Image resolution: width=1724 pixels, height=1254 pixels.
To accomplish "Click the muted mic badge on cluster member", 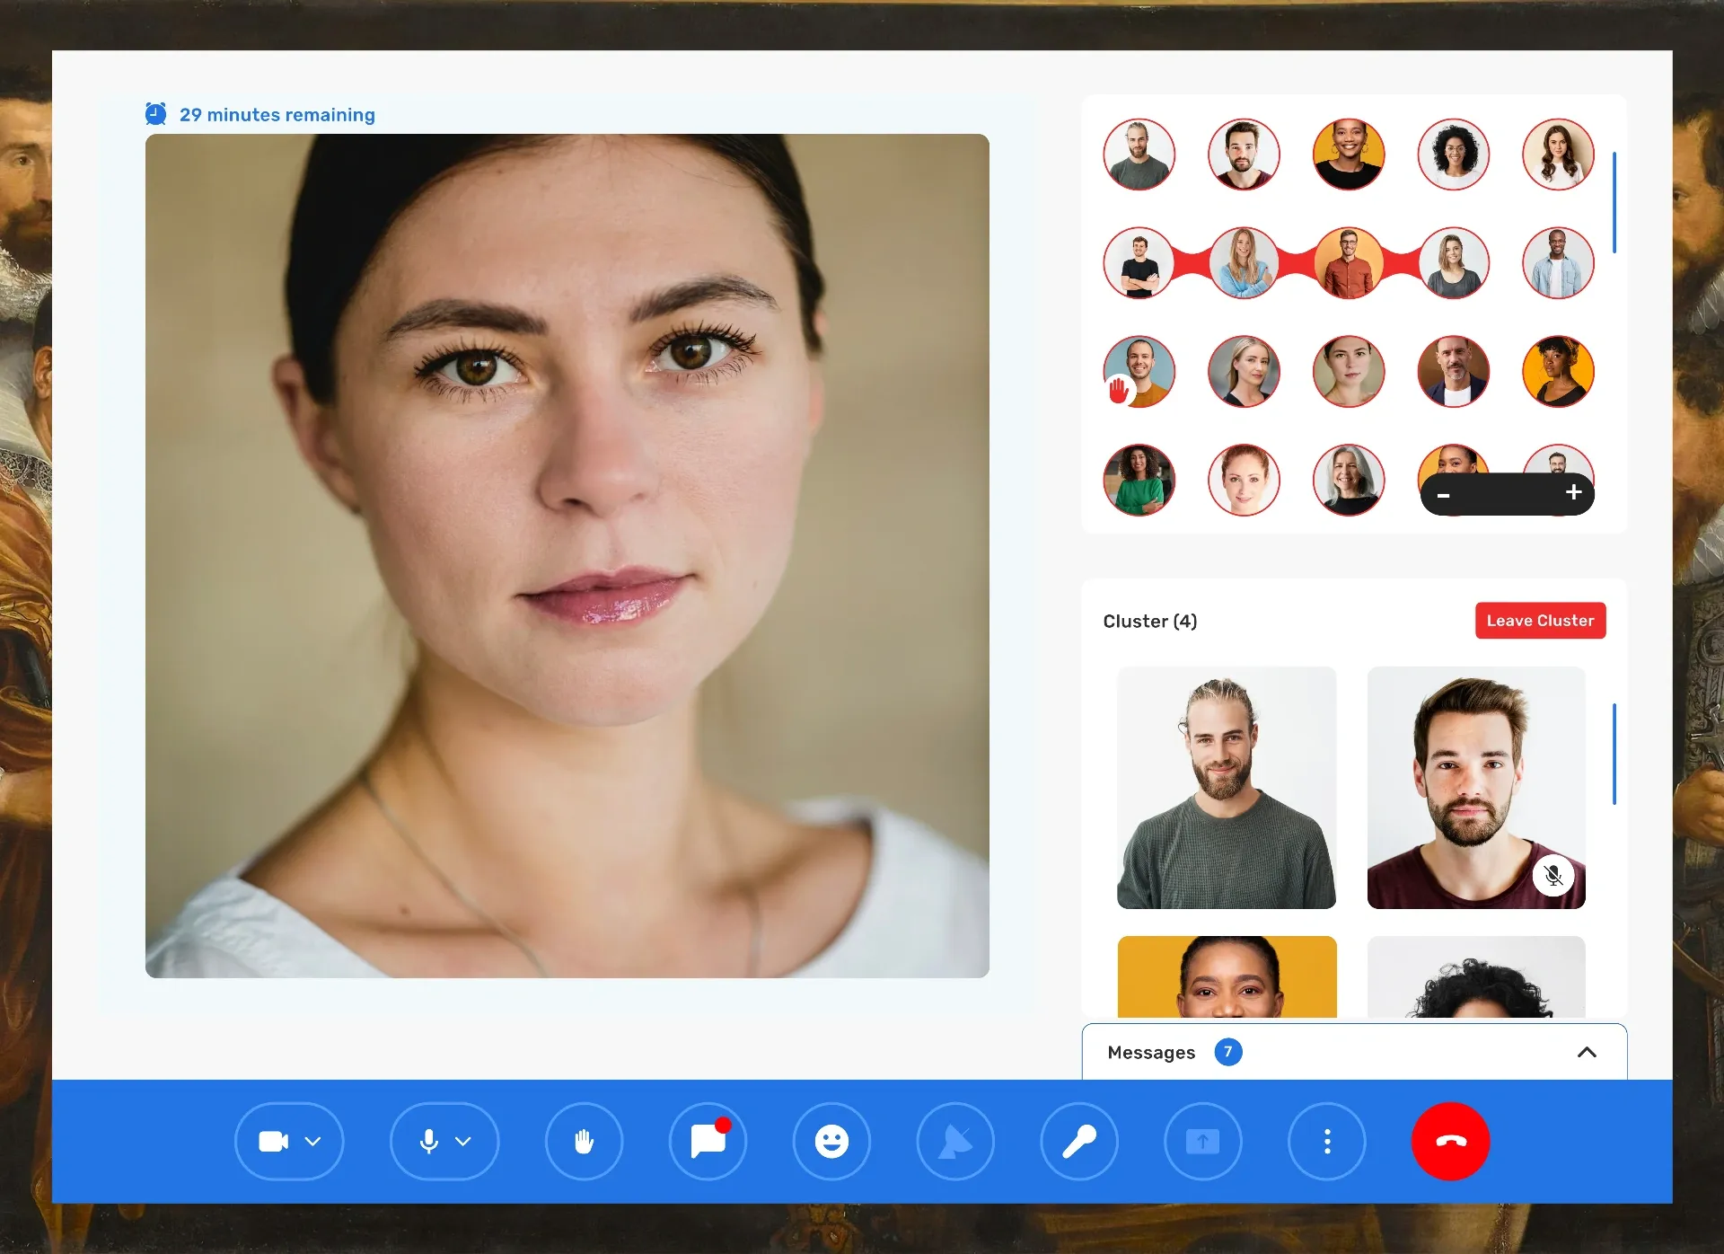I will click(1553, 875).
